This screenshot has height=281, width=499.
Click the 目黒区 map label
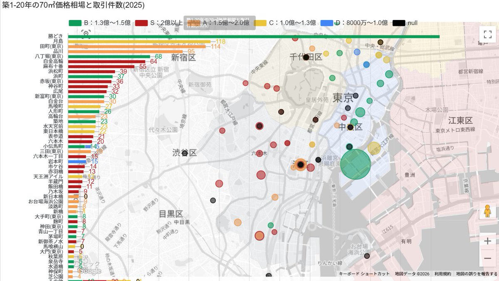(171, 214)
